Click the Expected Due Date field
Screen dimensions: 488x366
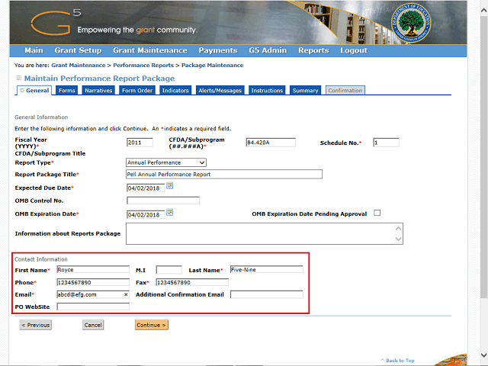coord(146,188)
